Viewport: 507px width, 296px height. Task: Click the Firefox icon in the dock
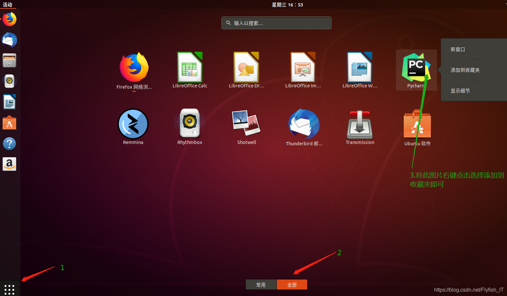[x=9, y=19]
